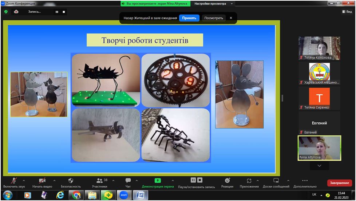356x201 pixels.
Task: Click the red Завершение (End) button
Action: point(339,183)
